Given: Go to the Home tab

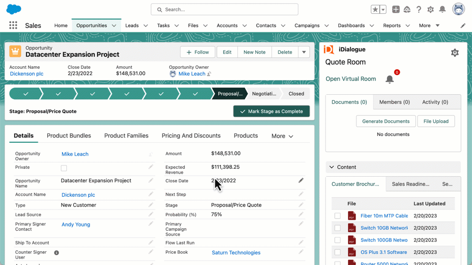Looking at the screenshot, I should [61, 26].
